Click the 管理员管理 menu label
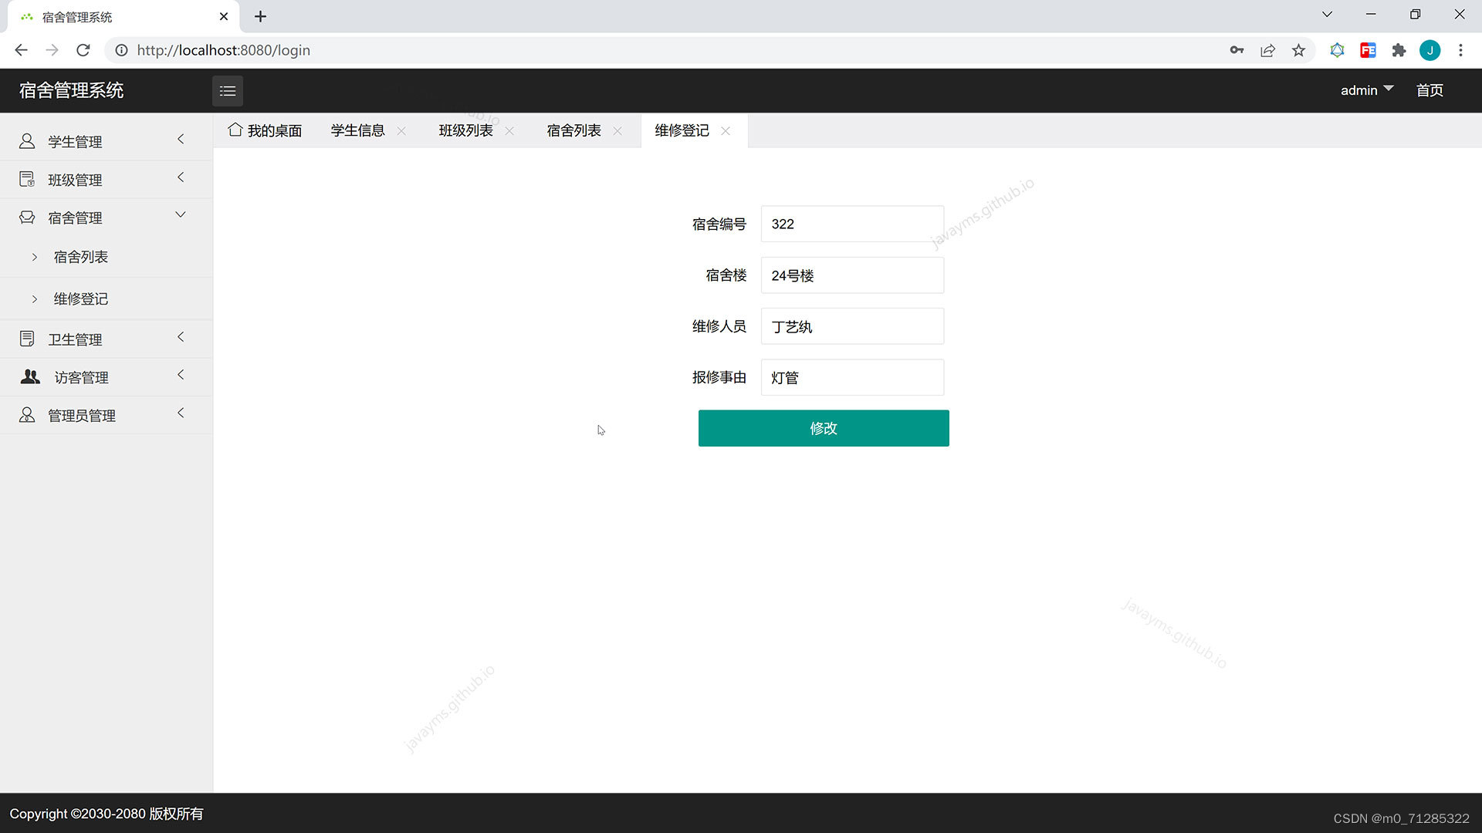1482x833 pixels. point(82,416)
